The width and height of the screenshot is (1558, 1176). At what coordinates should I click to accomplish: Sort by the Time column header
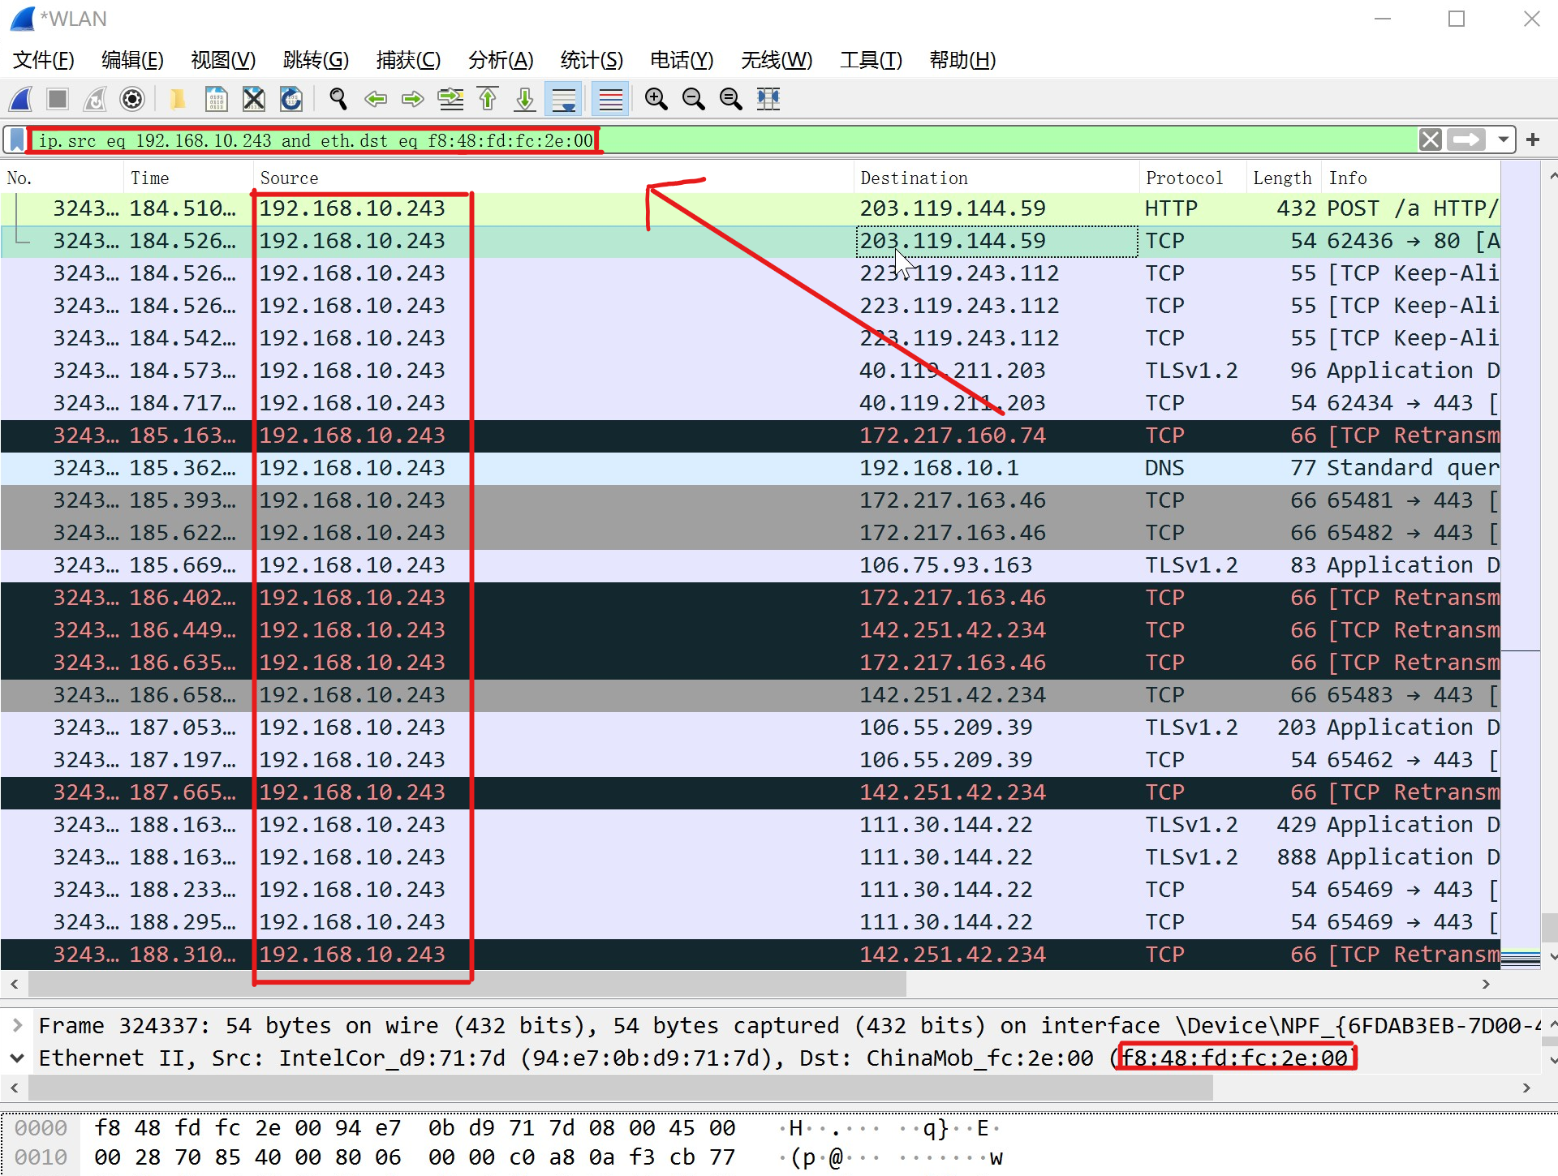188,178
